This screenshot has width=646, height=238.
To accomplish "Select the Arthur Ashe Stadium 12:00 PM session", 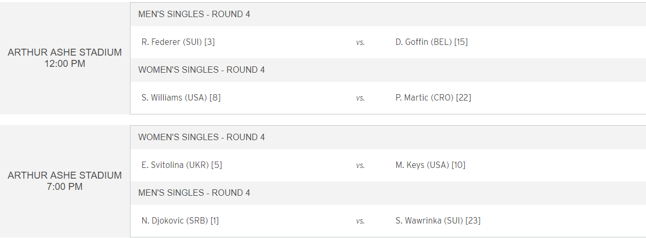I will (x=65, y=58).
